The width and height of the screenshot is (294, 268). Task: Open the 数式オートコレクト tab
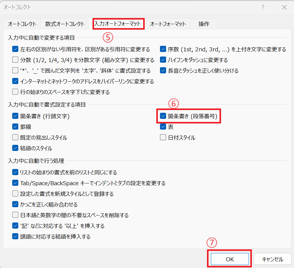tap(65, 24)
